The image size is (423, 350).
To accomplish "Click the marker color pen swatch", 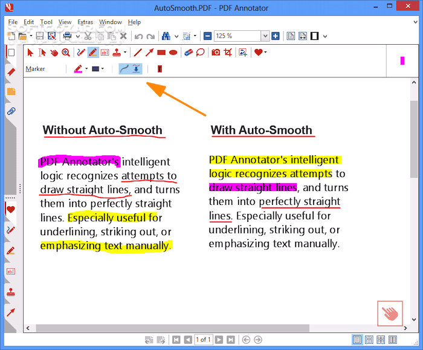I will click(x=78, y=69).
